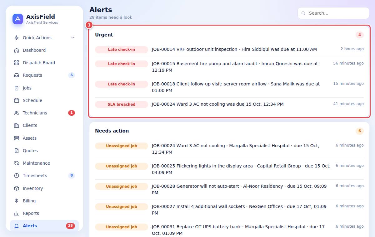Image resolution: width=375 pixels, height=237 pixels.
Task: Click the "41 minutes ago" timestamp
Action: click(348, 104)
